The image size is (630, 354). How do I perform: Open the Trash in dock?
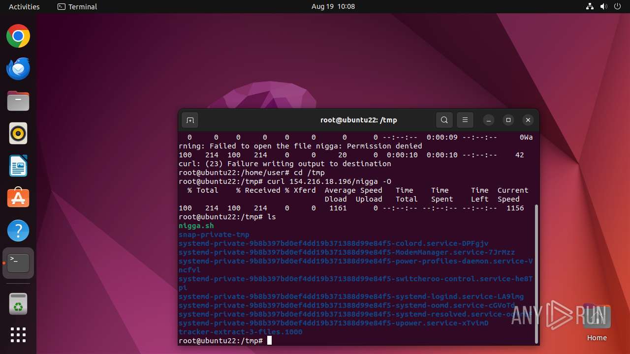click(18, 303)
